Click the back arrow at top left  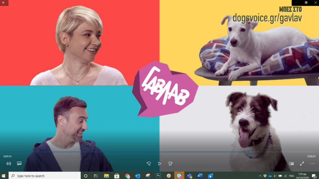[4, 3]
